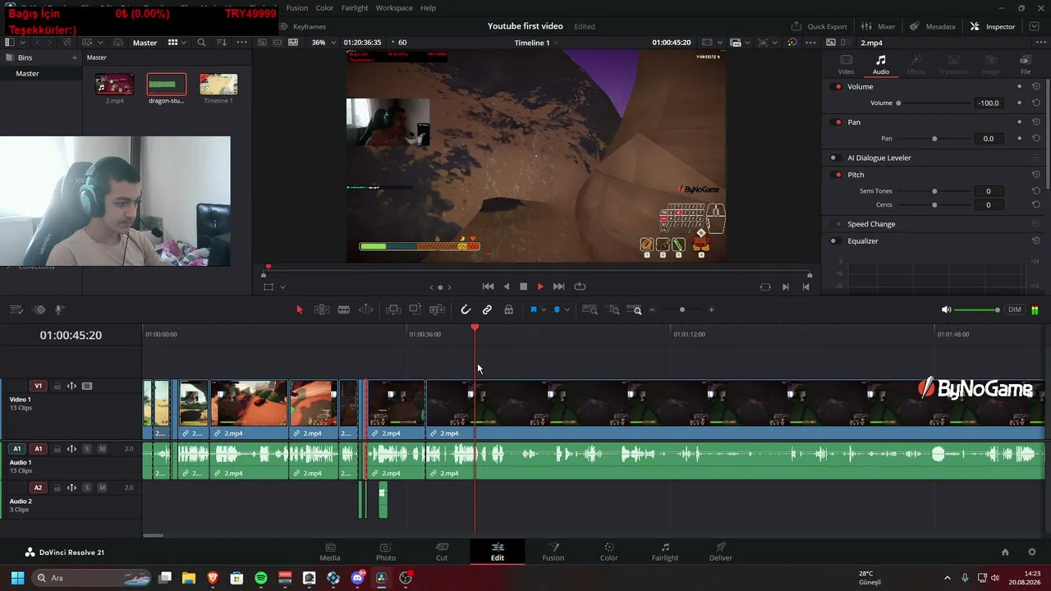Add a blue marker on the timeline

click(x=557, y=309)
